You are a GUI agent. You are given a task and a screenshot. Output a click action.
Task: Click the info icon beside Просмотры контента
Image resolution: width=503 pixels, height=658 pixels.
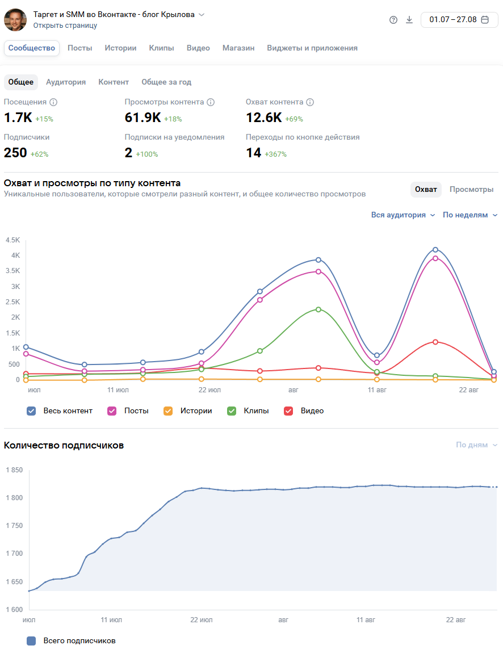click(211, 102)
